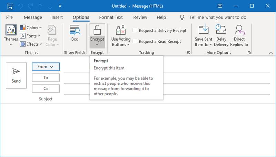Viewport: 276px width, 157px height.
Task: Send the message
Action: (x=16, y=75)
